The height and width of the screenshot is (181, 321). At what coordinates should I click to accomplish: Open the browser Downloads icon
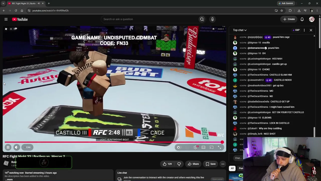(x=299, y=11)
